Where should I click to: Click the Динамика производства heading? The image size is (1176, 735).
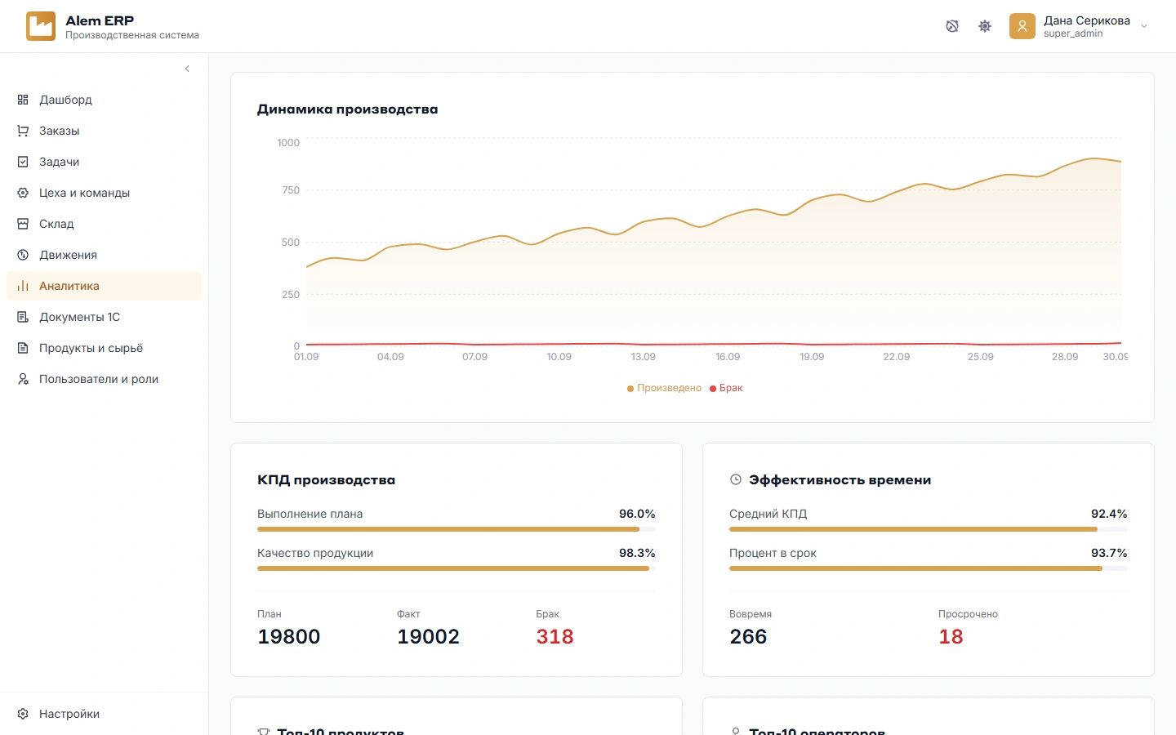(347, 109)
